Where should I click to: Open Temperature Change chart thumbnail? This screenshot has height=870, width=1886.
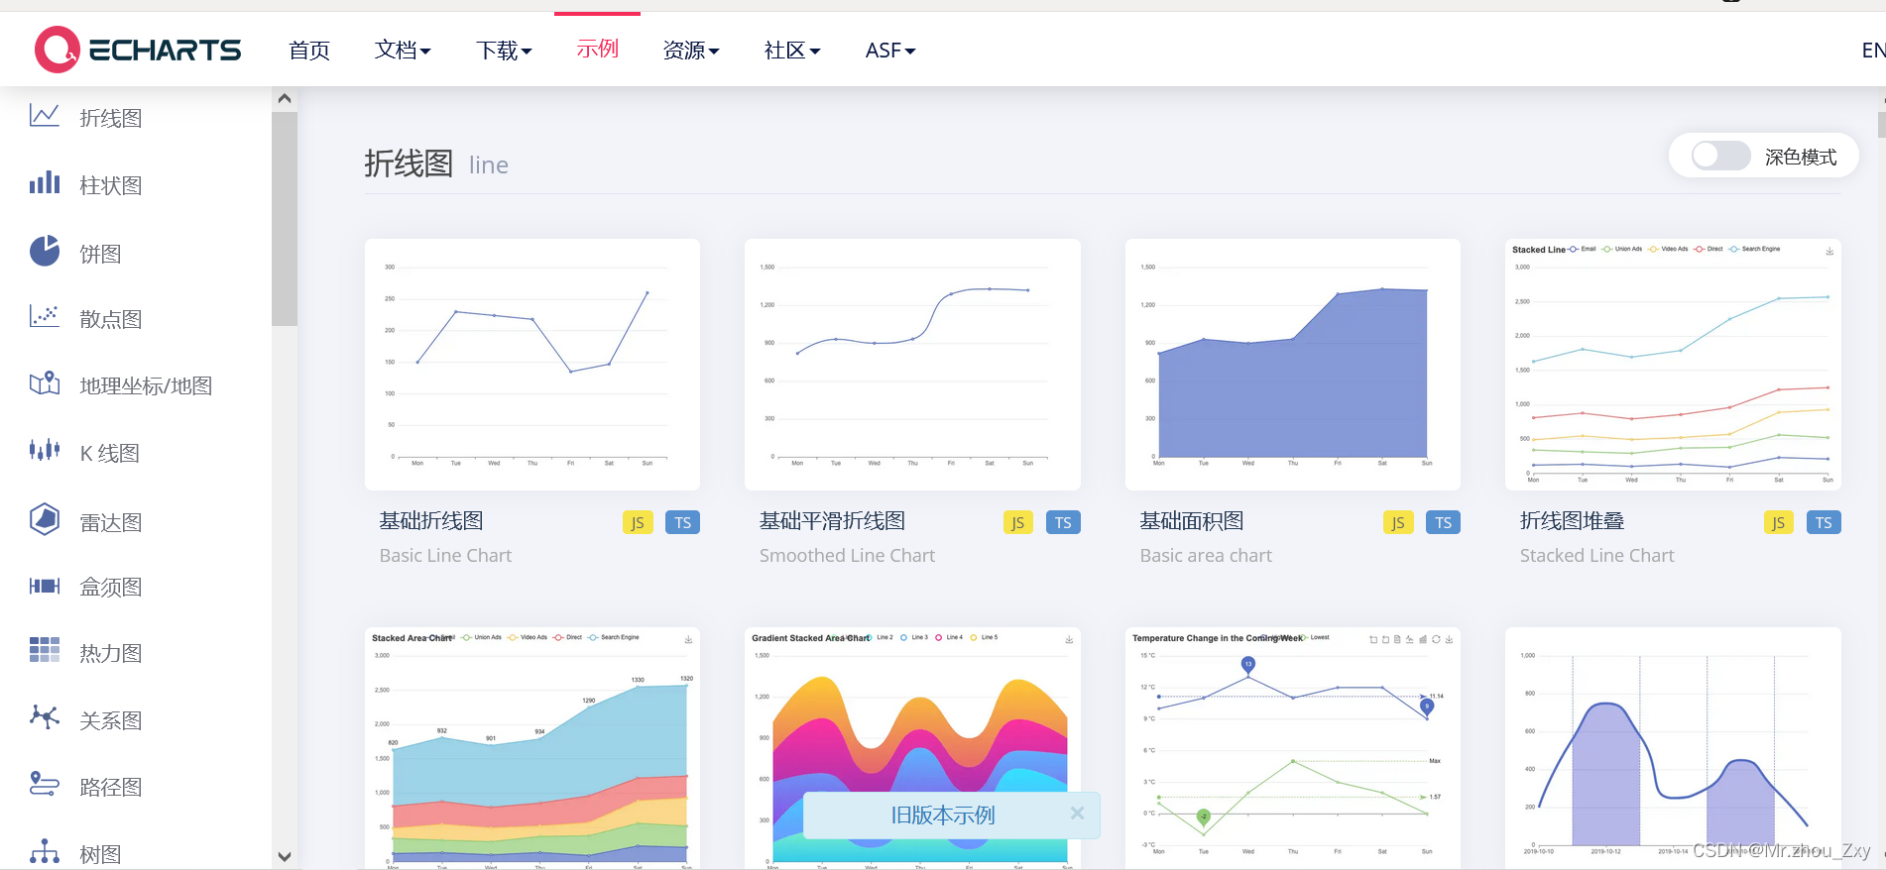coord(1293,748)
